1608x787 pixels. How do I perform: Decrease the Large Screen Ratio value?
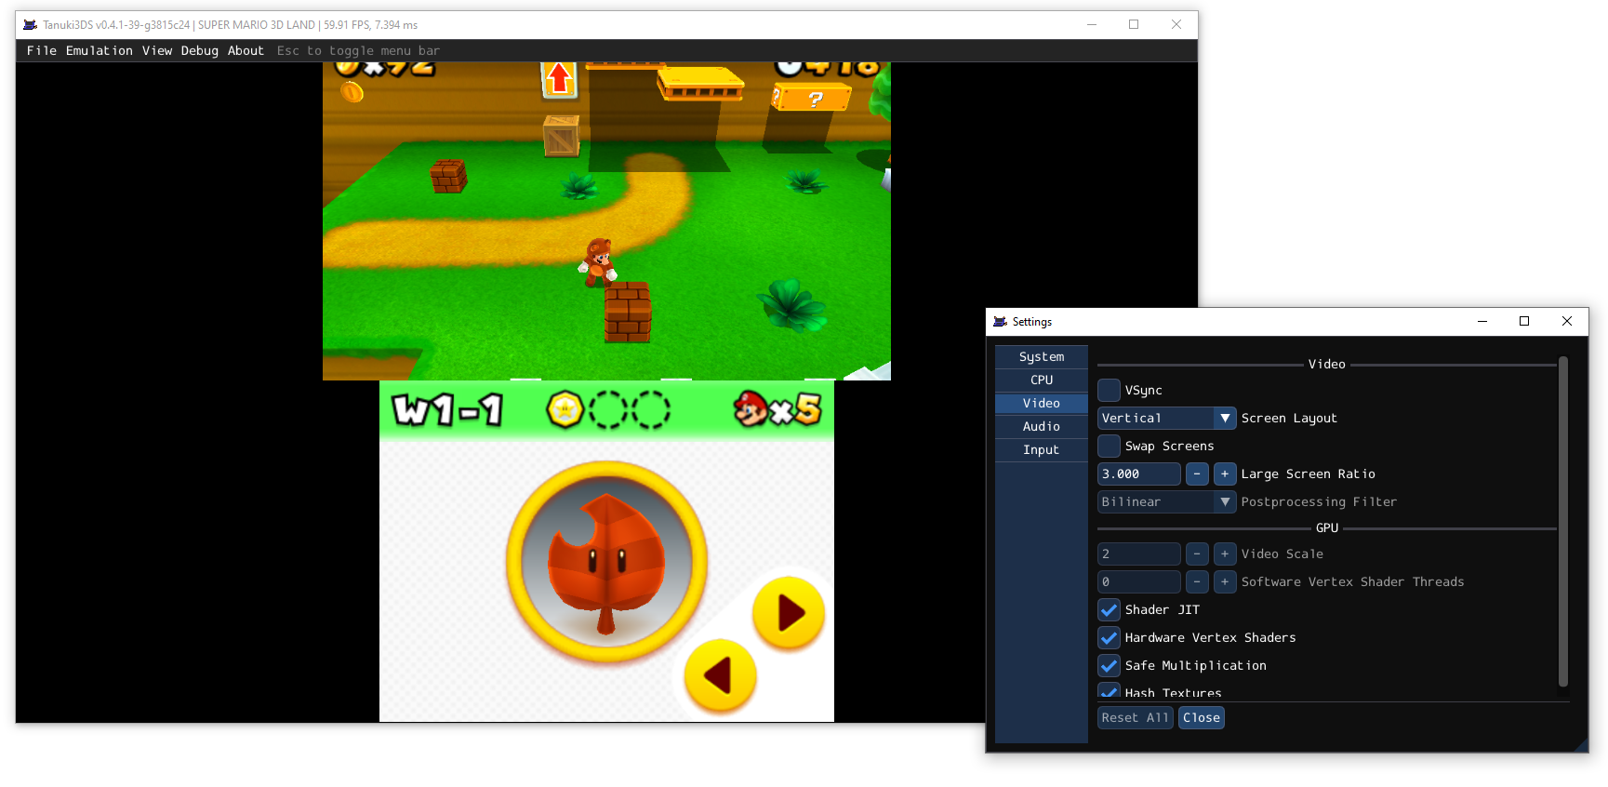tap(1197, 474)
